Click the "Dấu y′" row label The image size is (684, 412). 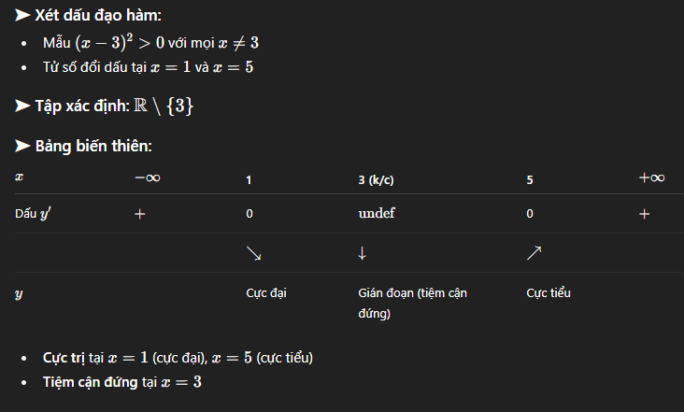34,214
